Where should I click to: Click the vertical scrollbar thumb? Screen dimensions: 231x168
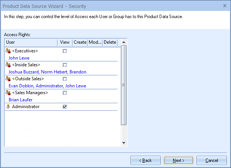coord(124,85)
